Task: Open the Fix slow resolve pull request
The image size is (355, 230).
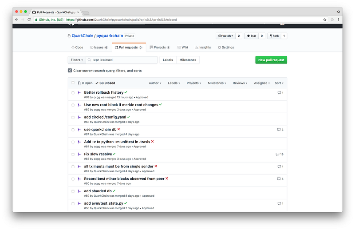Action: coord(98,154)
